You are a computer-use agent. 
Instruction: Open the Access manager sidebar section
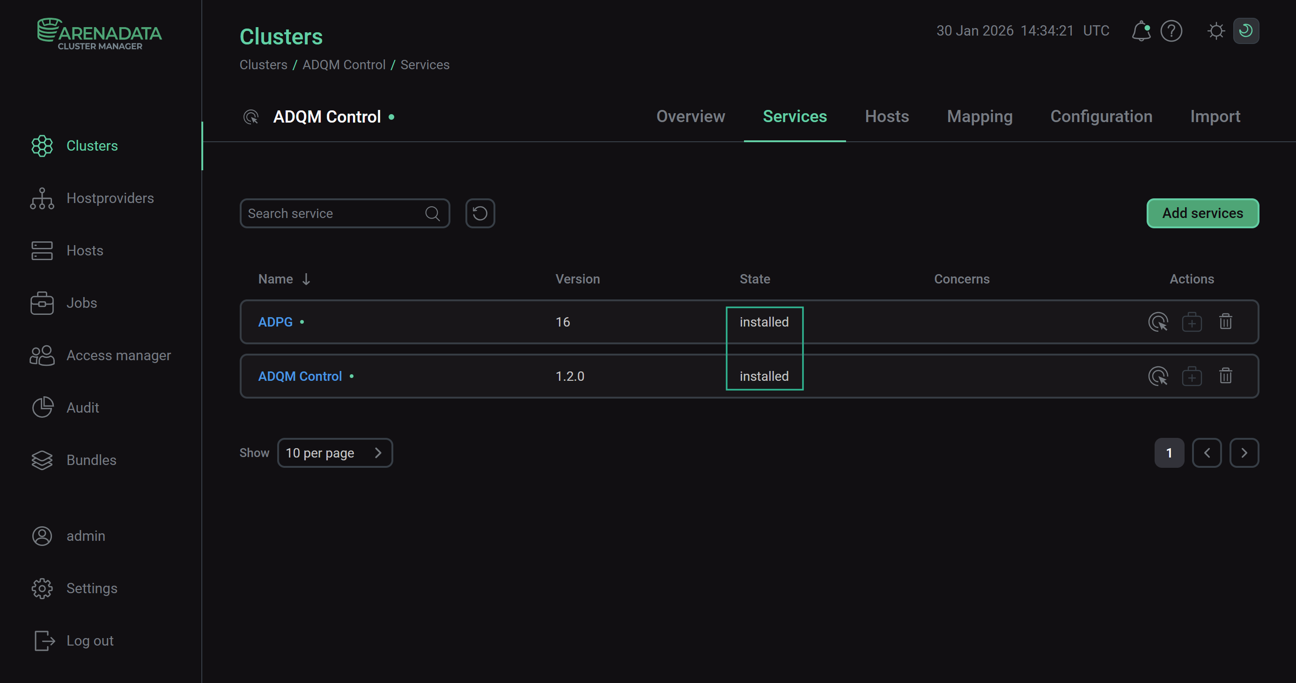coord(119,356)
